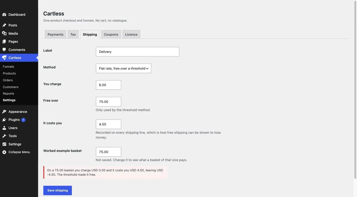Click the Save shipping button
The image size is (357, 197).
58,190
